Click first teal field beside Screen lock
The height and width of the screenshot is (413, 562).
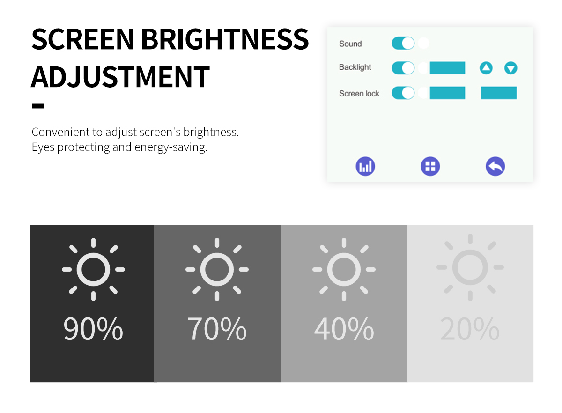[447, 93]
